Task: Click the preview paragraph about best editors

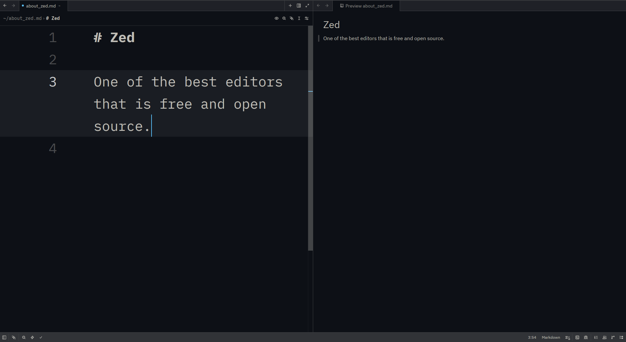Action: 384,39
